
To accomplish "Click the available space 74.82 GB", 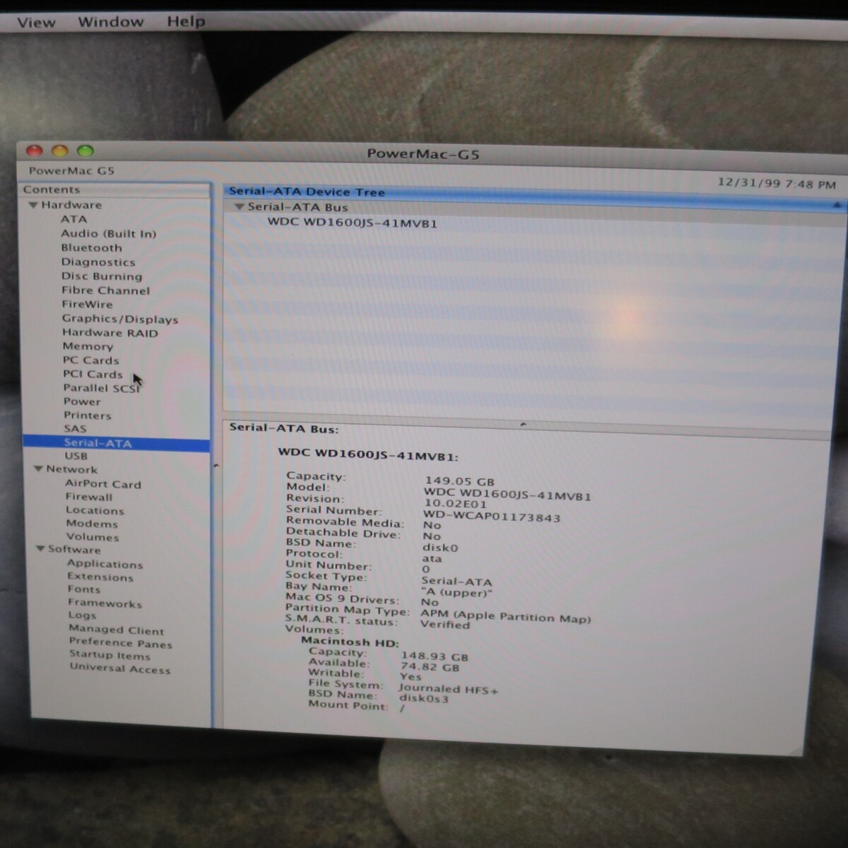I will point(430,666).
